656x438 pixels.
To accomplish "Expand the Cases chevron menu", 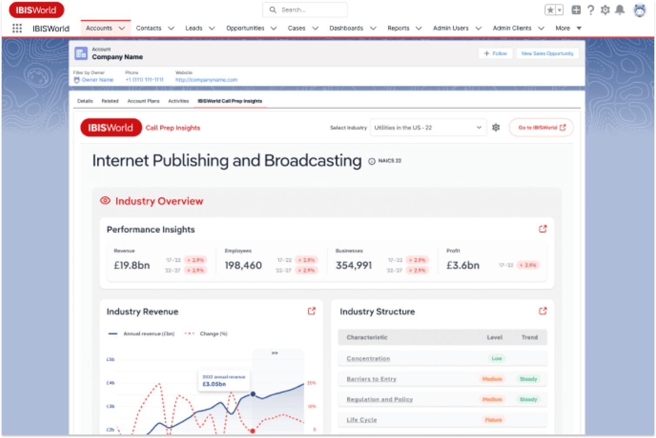I will click(x=315, y=28).
